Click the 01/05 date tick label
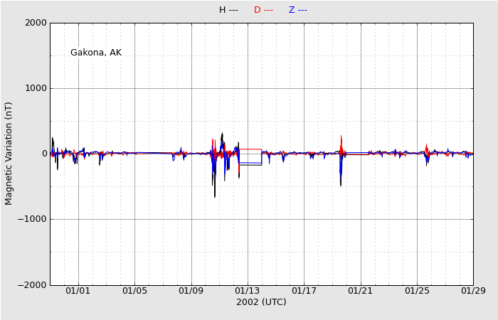 134,290
